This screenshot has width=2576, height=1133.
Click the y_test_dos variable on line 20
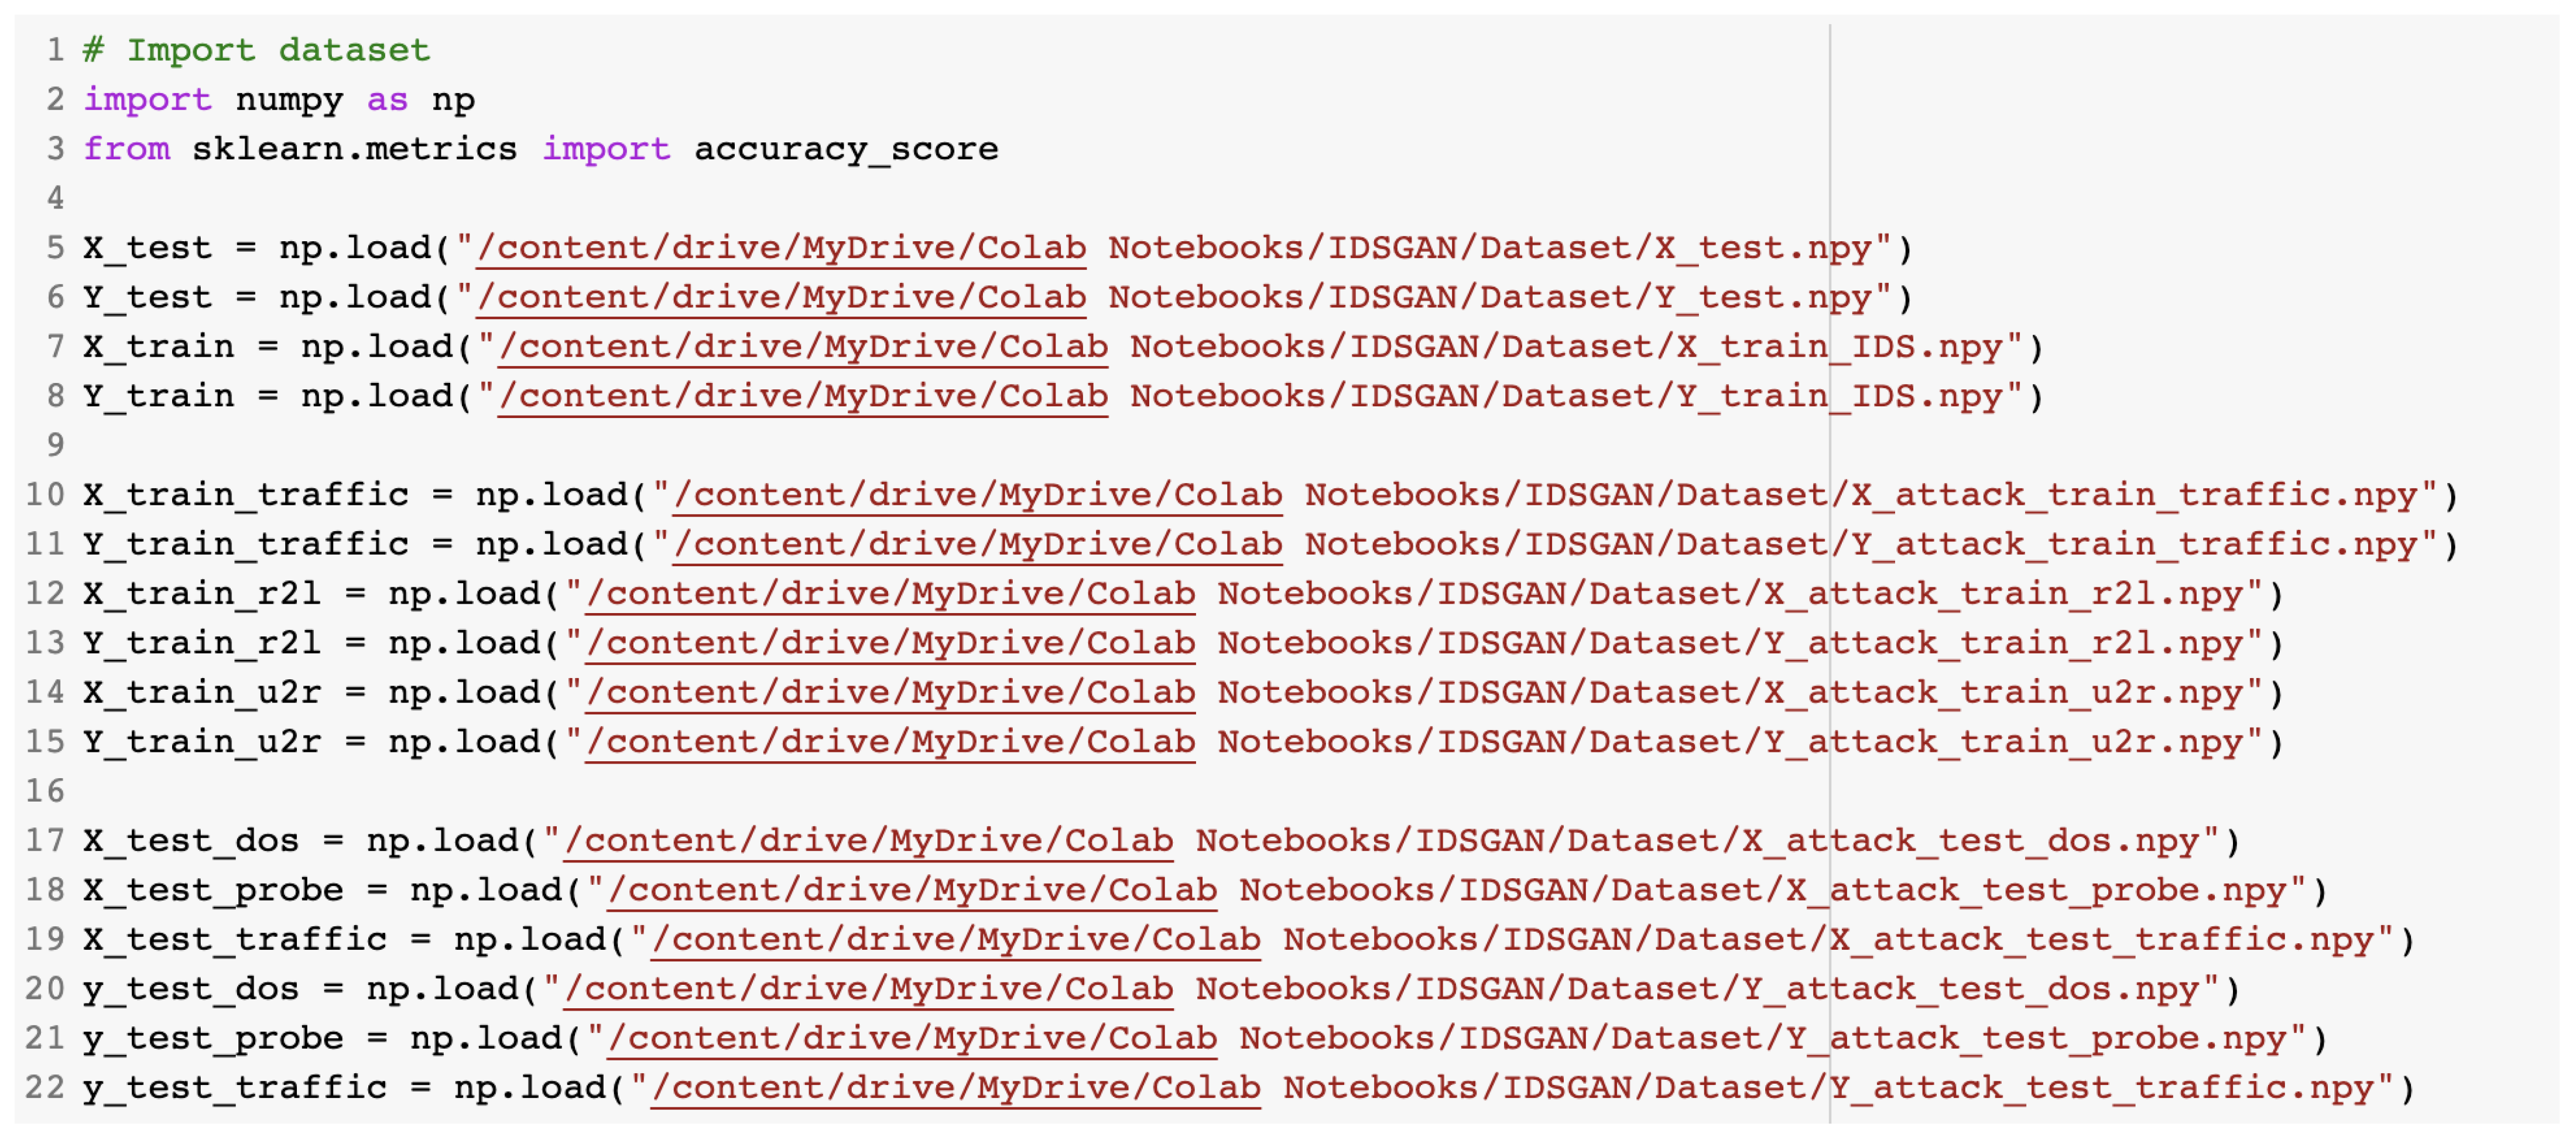click(x=191, y=989)
